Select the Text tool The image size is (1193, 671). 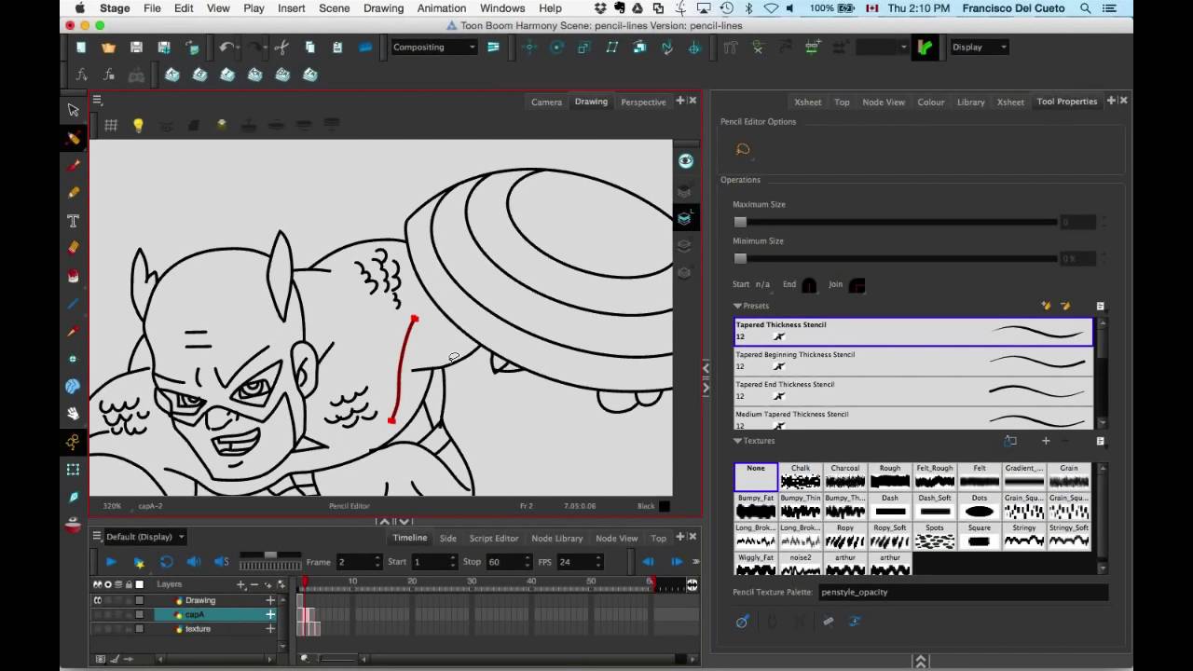pyautogui.click(x=74, y=221)
